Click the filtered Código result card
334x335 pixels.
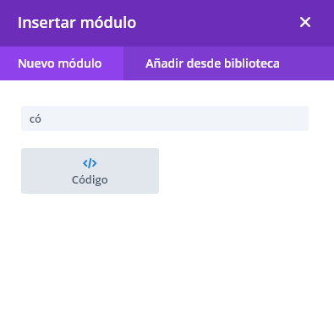point(90,171)
